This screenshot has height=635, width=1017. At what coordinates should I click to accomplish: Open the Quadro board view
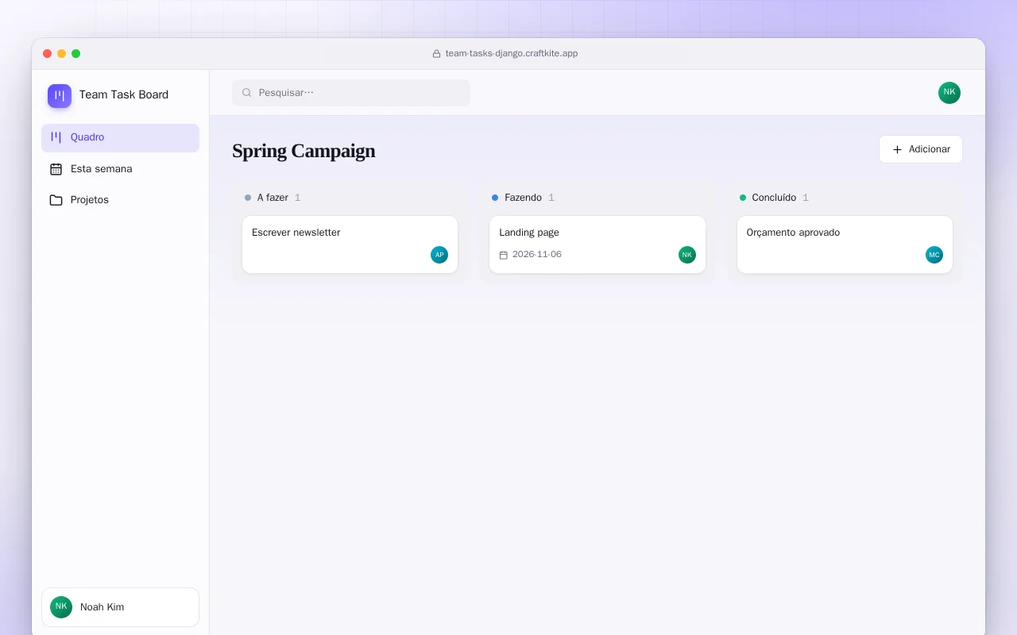(x=120, y=137)
